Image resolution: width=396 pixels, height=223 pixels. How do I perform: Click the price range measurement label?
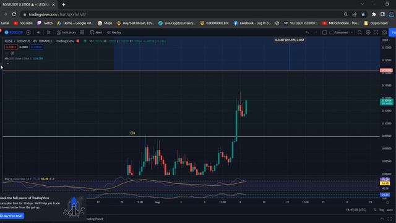coord(290,40)
